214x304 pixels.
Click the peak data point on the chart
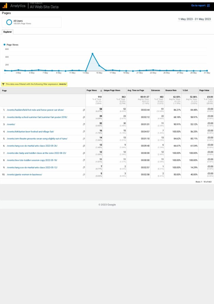pos(93,54)
